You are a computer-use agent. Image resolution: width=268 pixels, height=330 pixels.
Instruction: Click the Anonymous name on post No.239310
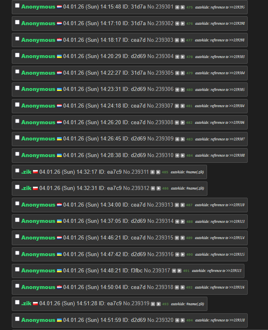pyautogui.click(x=38, y=155)
